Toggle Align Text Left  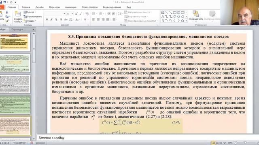[x=93, y=20]
